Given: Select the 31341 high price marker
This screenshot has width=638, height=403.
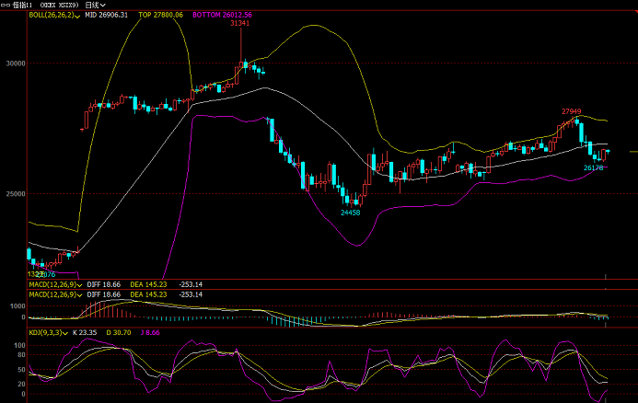Looking at the screenshot, I should click(x=239, y=23).
